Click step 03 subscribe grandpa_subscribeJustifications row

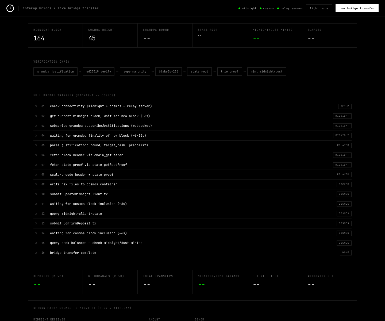[192, 126]
